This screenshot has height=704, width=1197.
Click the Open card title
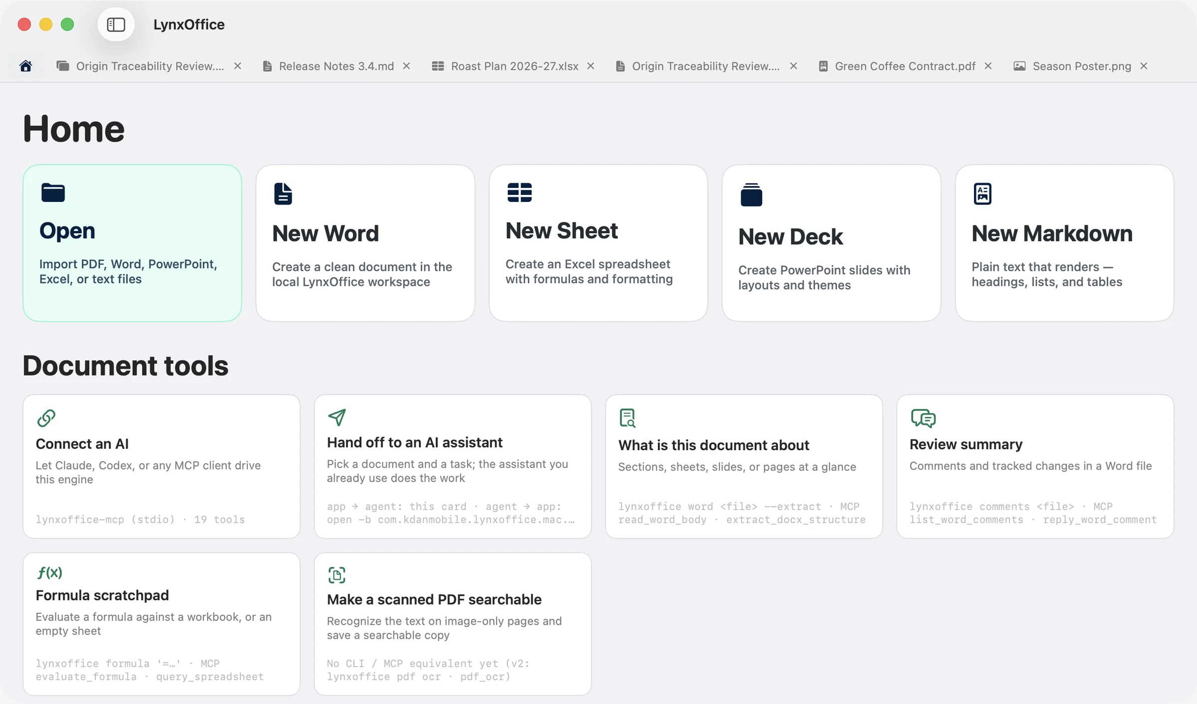click(67, 231)
